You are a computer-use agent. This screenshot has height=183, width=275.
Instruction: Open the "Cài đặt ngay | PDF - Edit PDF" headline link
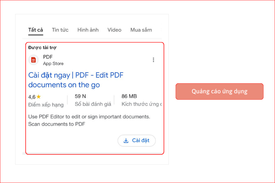point(76,80)
